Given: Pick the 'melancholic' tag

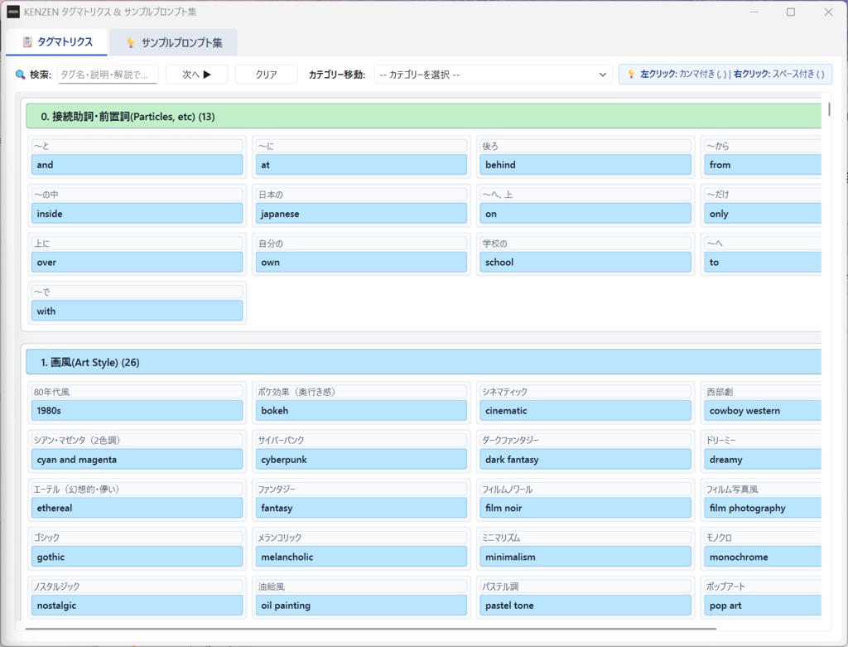Looking at the screenshot, I should (x=361, y=556).
